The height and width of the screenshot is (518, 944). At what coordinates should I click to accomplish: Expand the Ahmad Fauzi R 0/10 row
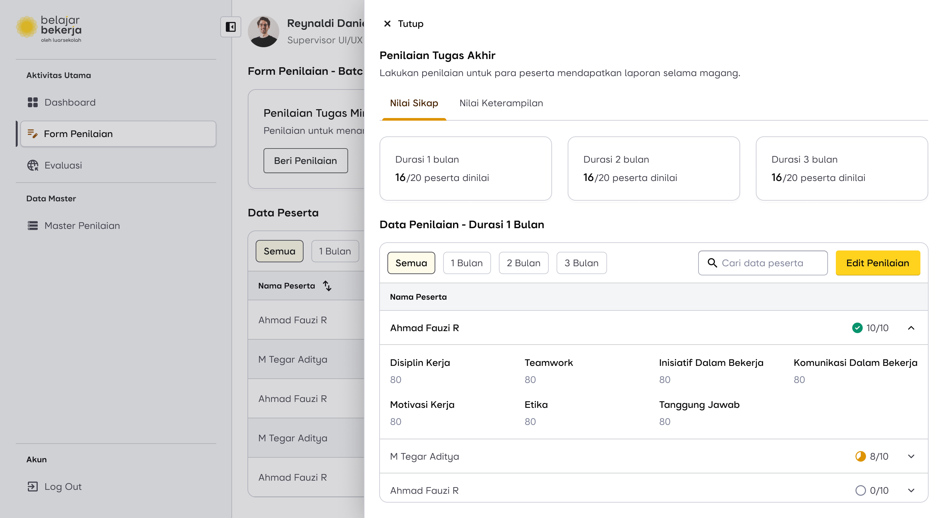pyautogui.click(x=911, y=490)
